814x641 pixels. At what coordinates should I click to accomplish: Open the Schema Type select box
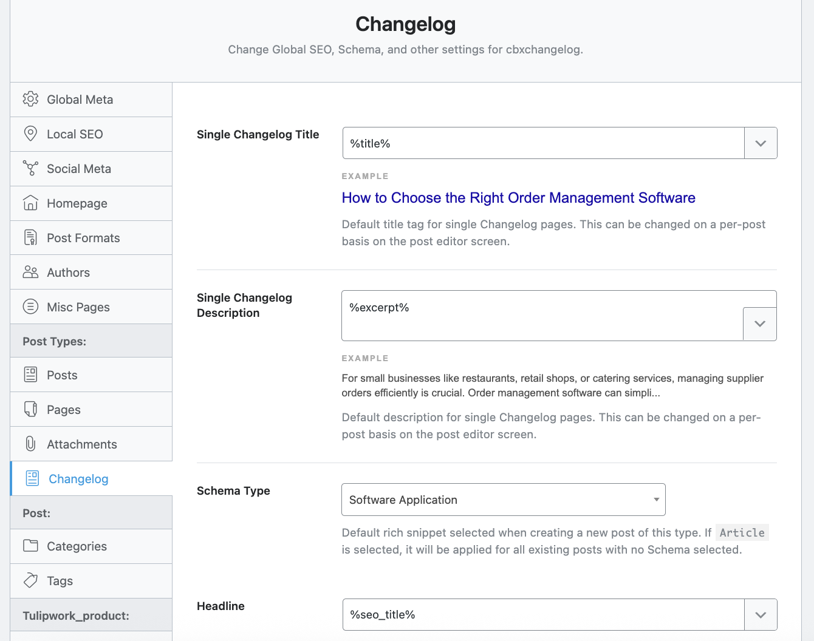click(504, 500)
